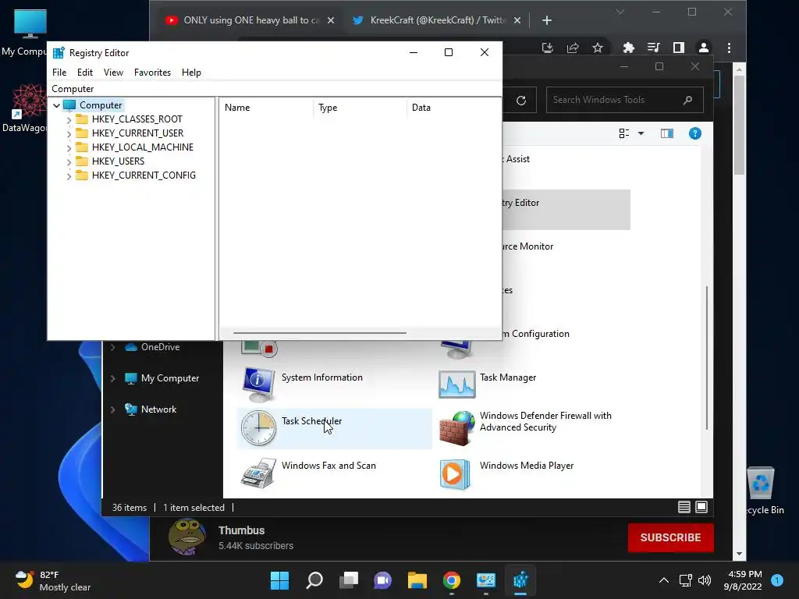
Task: Click the Registry Editor address bar
Action: click(x=275, y=89)
